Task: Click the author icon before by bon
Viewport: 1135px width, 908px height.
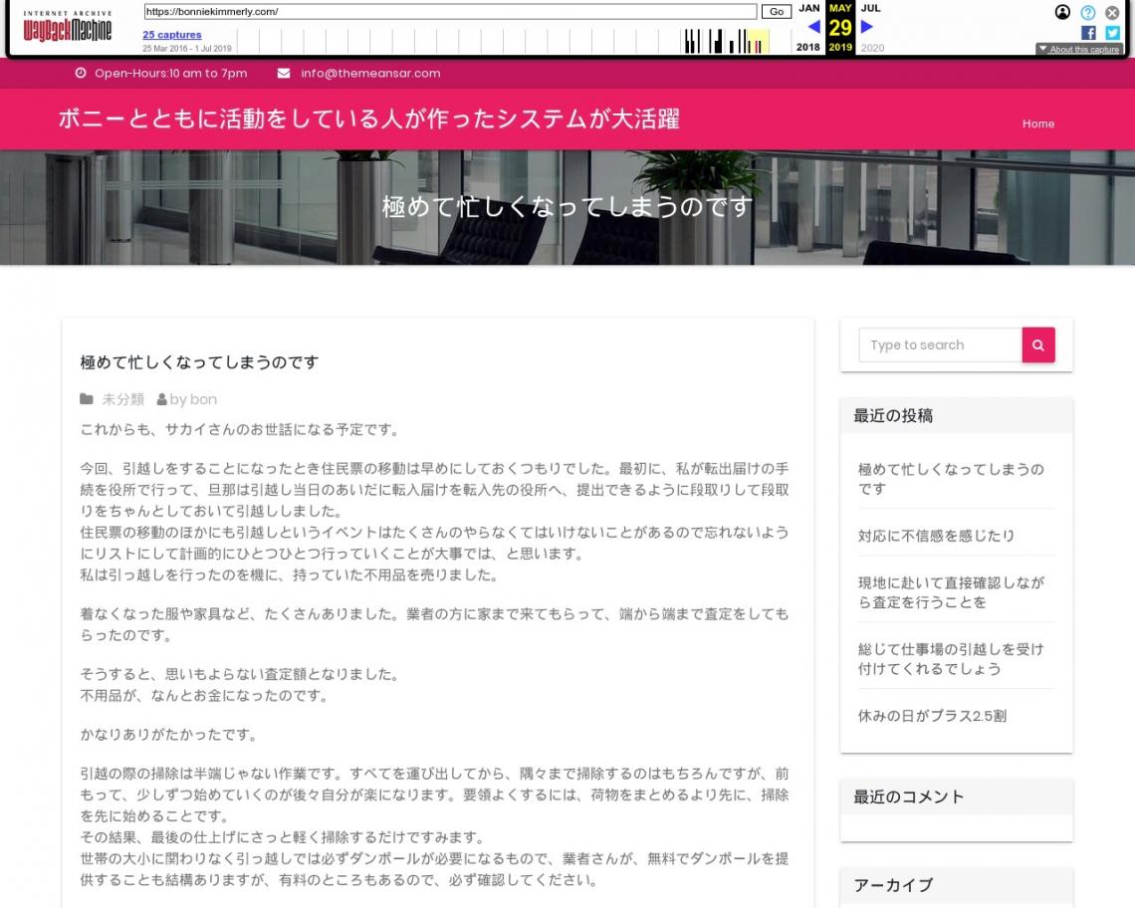Action: (162, 399)
